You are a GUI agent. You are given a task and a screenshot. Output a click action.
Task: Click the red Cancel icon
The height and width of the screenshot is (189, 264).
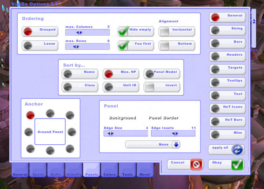[x=196, y=164]
